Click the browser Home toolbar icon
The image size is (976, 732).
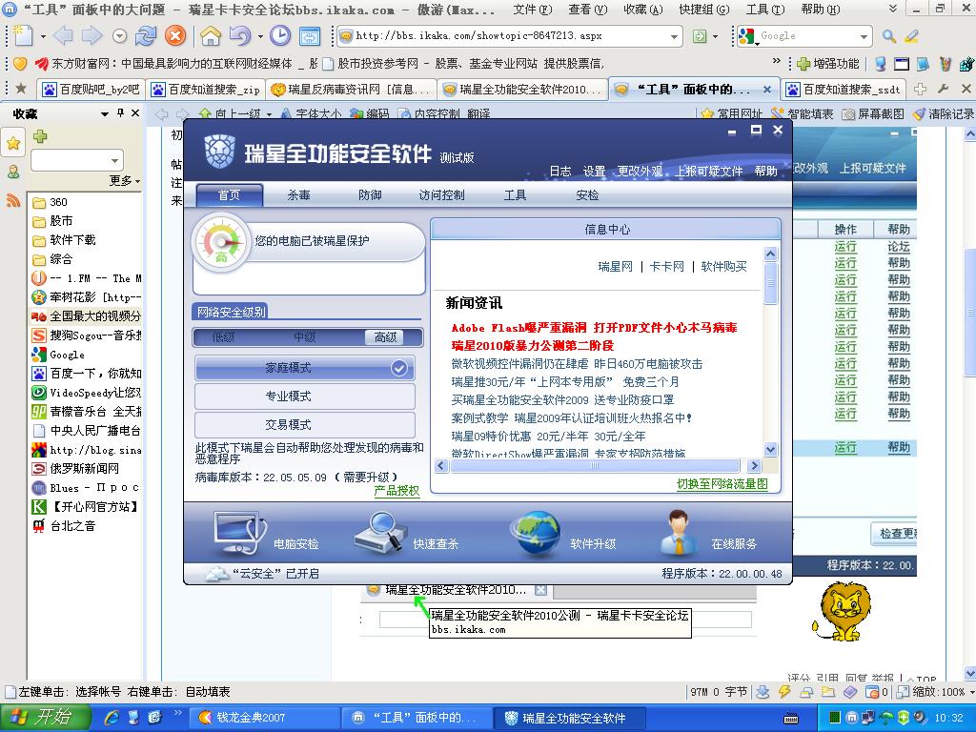211,36
